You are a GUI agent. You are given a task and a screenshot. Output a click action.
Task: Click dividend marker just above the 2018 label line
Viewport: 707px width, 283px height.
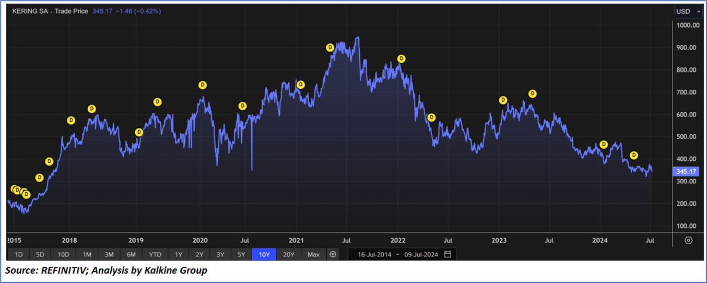click(71, 121)
